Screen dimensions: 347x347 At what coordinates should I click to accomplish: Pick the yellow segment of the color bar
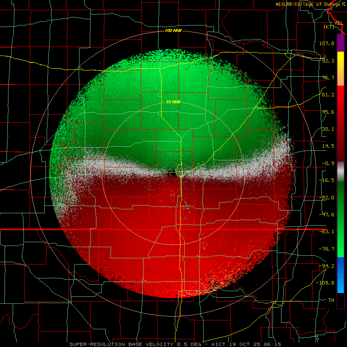pos(340,60)
